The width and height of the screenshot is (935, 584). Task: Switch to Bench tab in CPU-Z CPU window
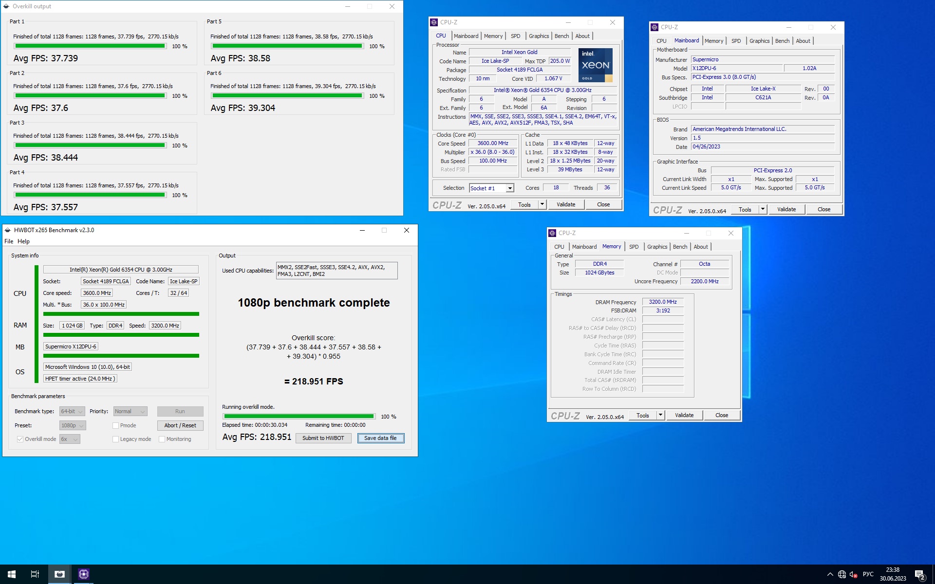point(561,36)
